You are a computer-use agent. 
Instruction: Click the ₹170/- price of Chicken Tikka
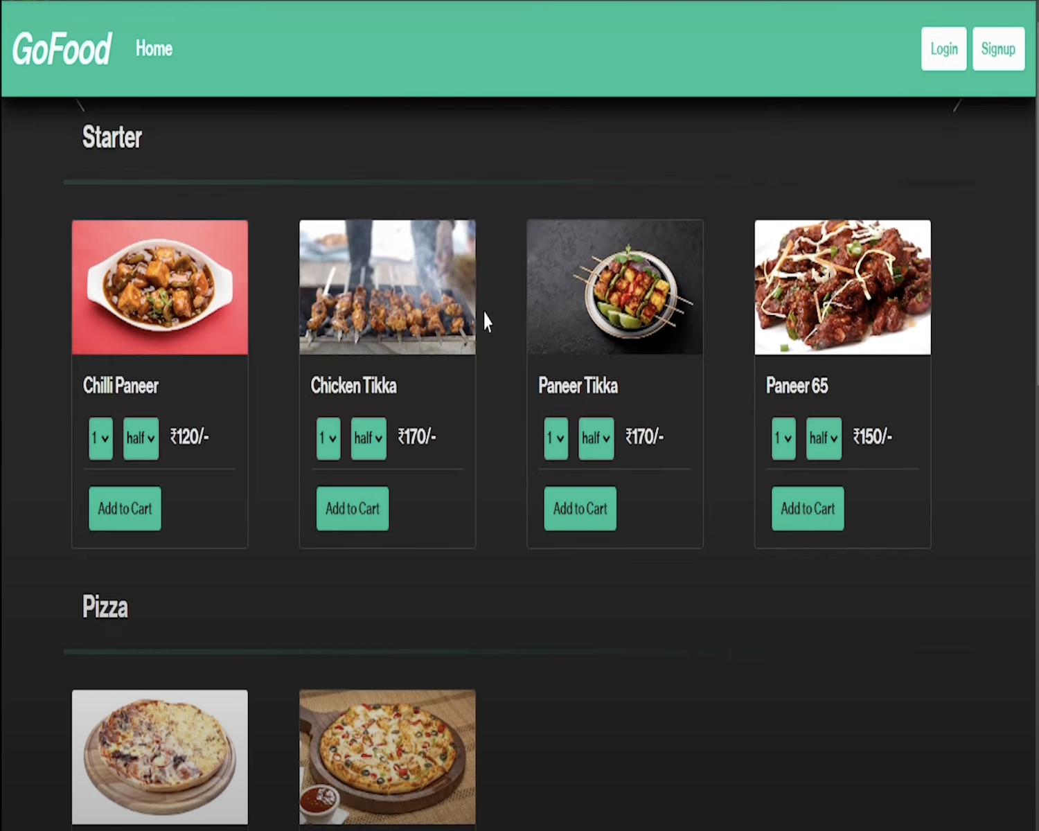pos(416,437)
